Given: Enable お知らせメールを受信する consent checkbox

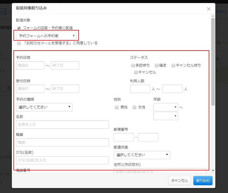Looking at the screenshot, I should pyautogui.click(x=19, y=43).
